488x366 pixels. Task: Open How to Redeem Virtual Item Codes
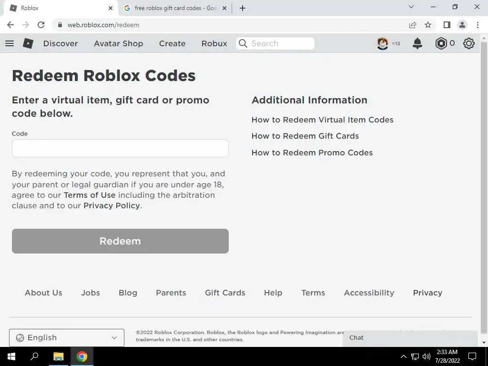coord(323,120)
